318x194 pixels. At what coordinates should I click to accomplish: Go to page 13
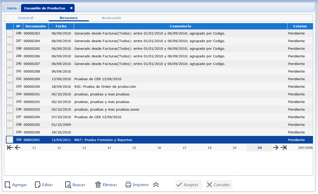click(x=84, y=148)
